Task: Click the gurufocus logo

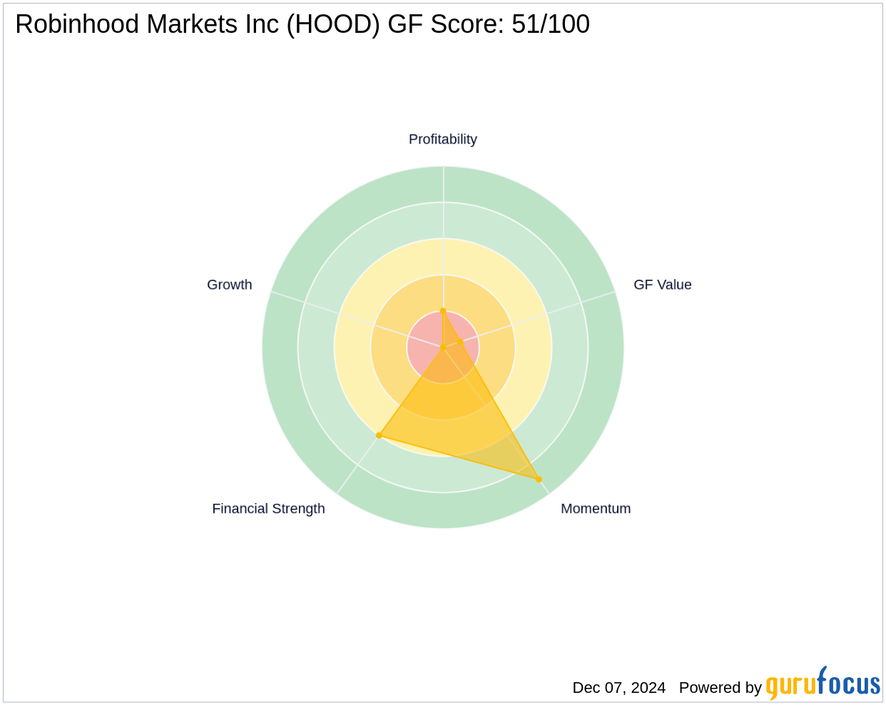Action: click(x=823, y=684)
